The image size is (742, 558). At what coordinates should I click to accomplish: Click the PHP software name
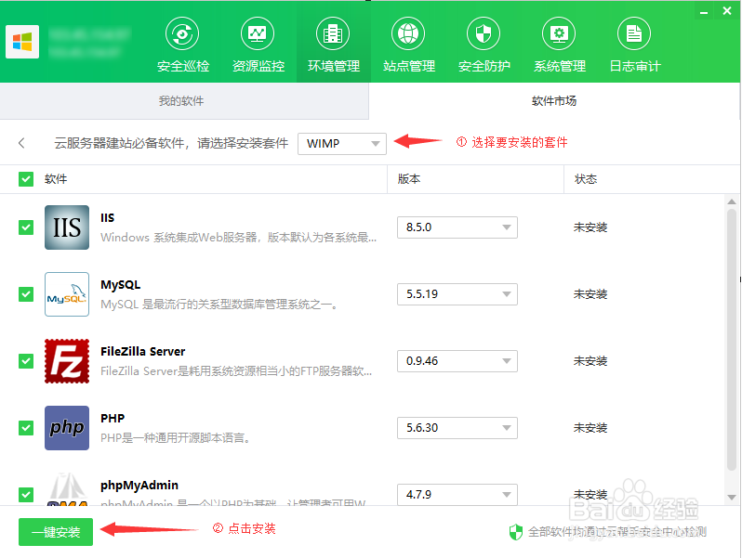[113, 419]
